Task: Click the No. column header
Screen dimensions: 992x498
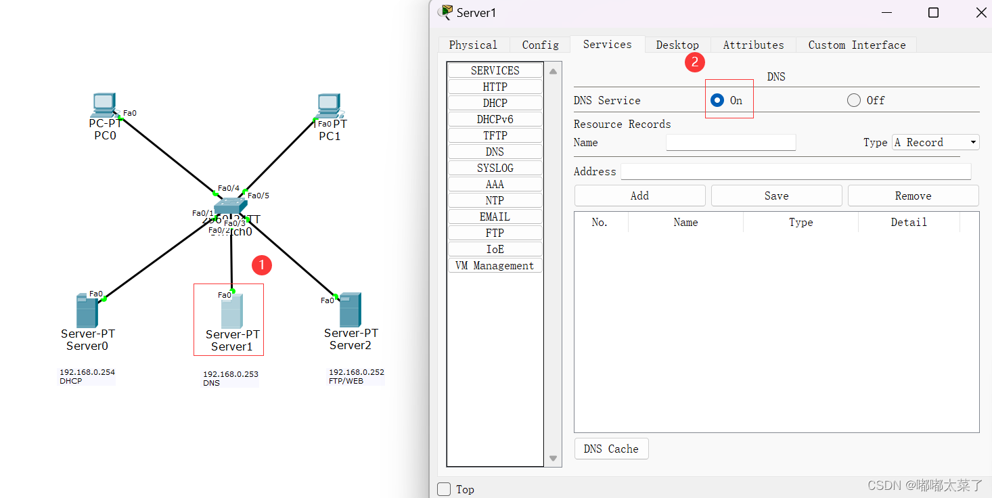Action: (600, 222)
